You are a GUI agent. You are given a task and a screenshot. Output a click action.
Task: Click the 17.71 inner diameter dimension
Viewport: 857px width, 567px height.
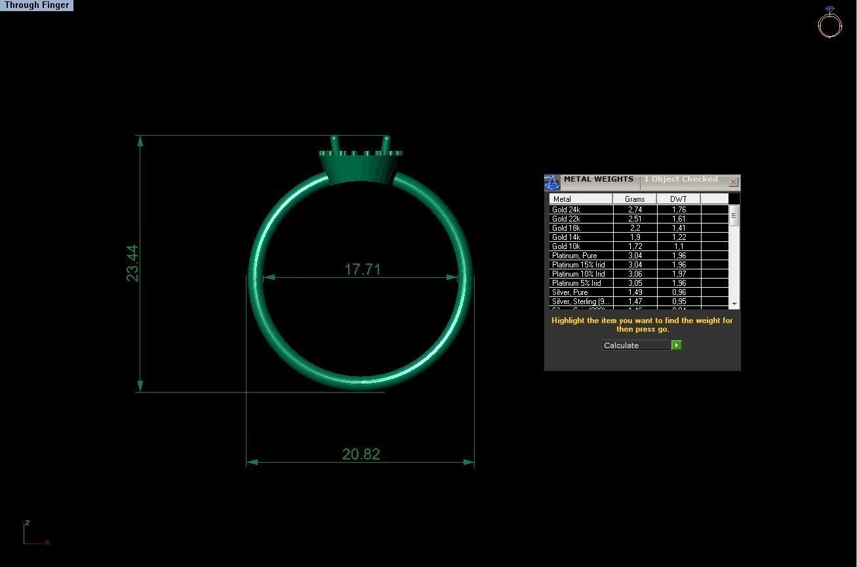coord(363,269)
